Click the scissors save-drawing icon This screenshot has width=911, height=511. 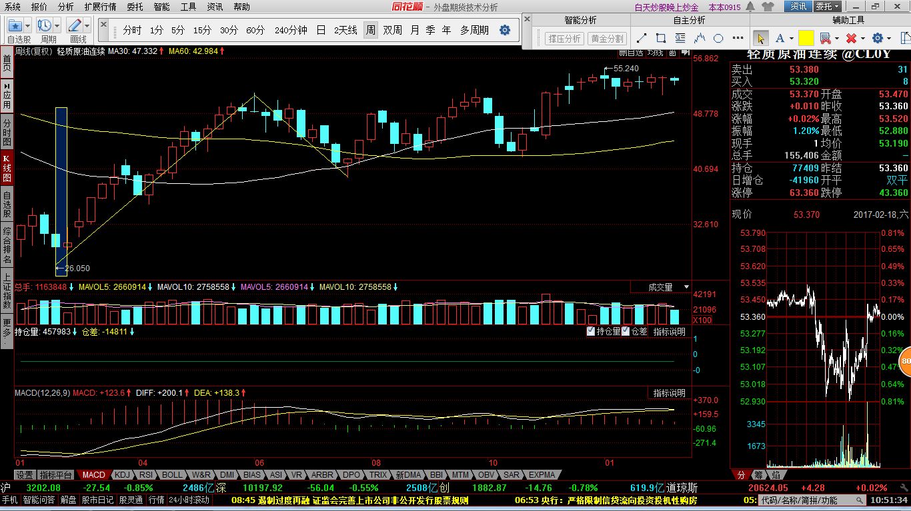coord(825,38)
